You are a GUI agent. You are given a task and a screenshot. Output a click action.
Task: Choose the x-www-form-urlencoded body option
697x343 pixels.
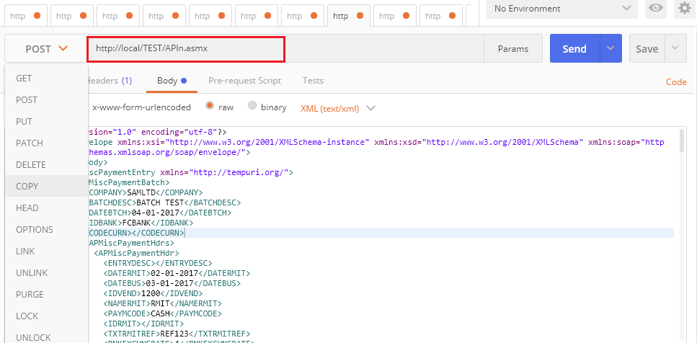[x=141, y=107]
